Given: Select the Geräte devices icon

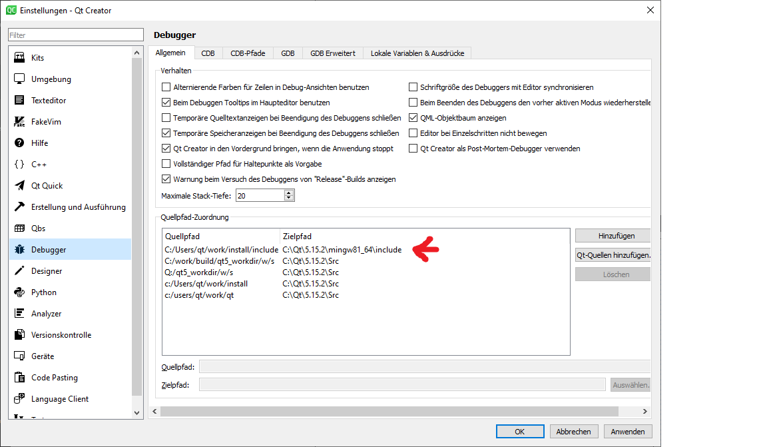Looking at the screenshot, I should (19, 356).
